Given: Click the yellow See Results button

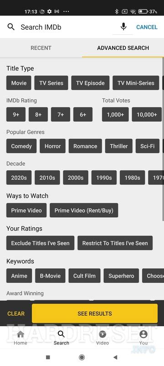Looking at the screenshot, I should 95,313.
